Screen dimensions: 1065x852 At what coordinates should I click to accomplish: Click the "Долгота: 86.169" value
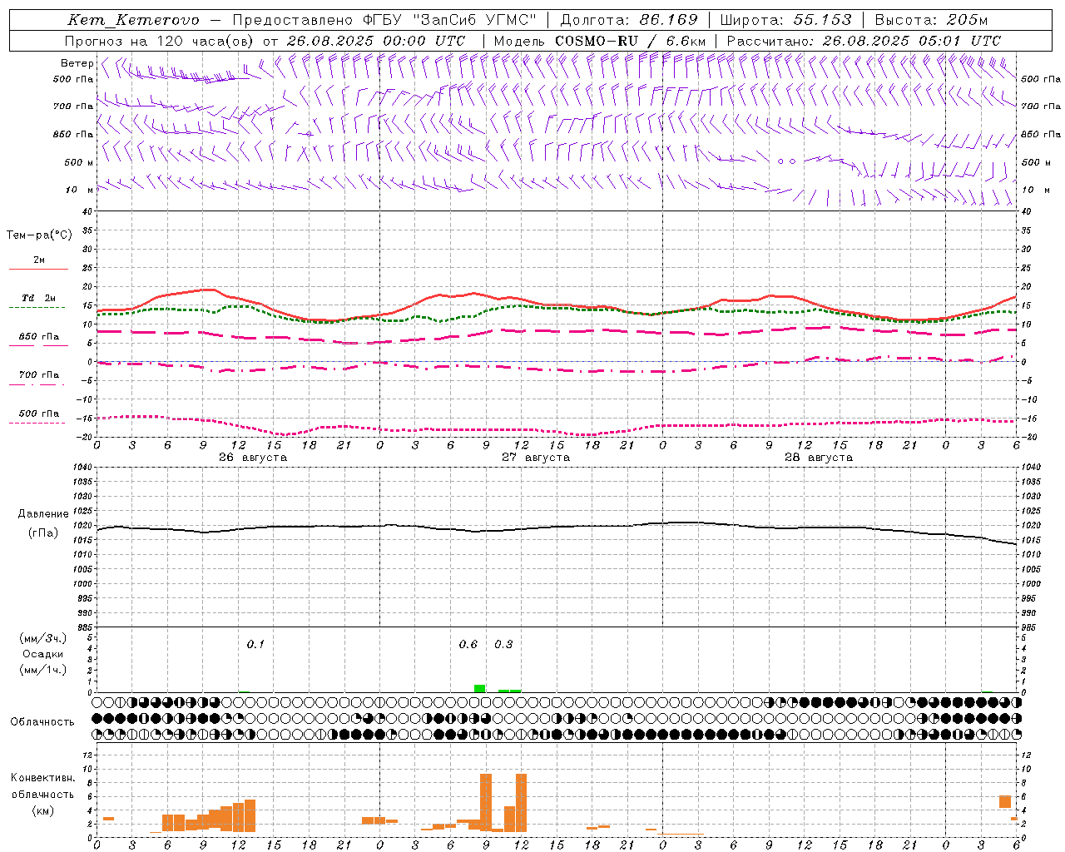click(629, 20)
